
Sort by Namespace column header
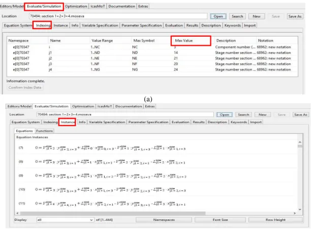(27, 41)
